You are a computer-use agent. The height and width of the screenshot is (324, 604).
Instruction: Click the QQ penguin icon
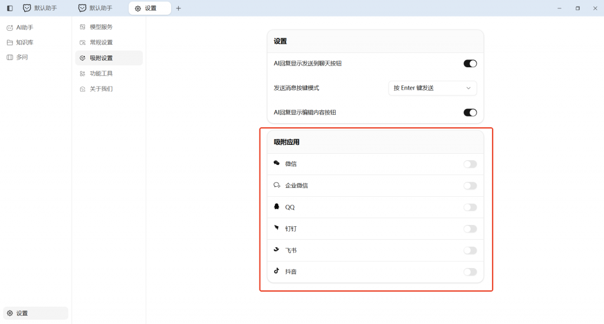point(277,207)
